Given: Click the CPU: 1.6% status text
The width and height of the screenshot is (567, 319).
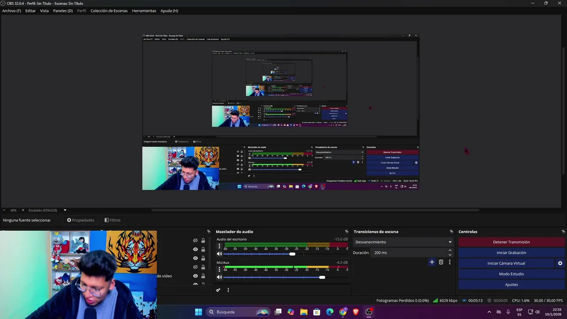Looking at the screenshot, I should tap(520, 300).
